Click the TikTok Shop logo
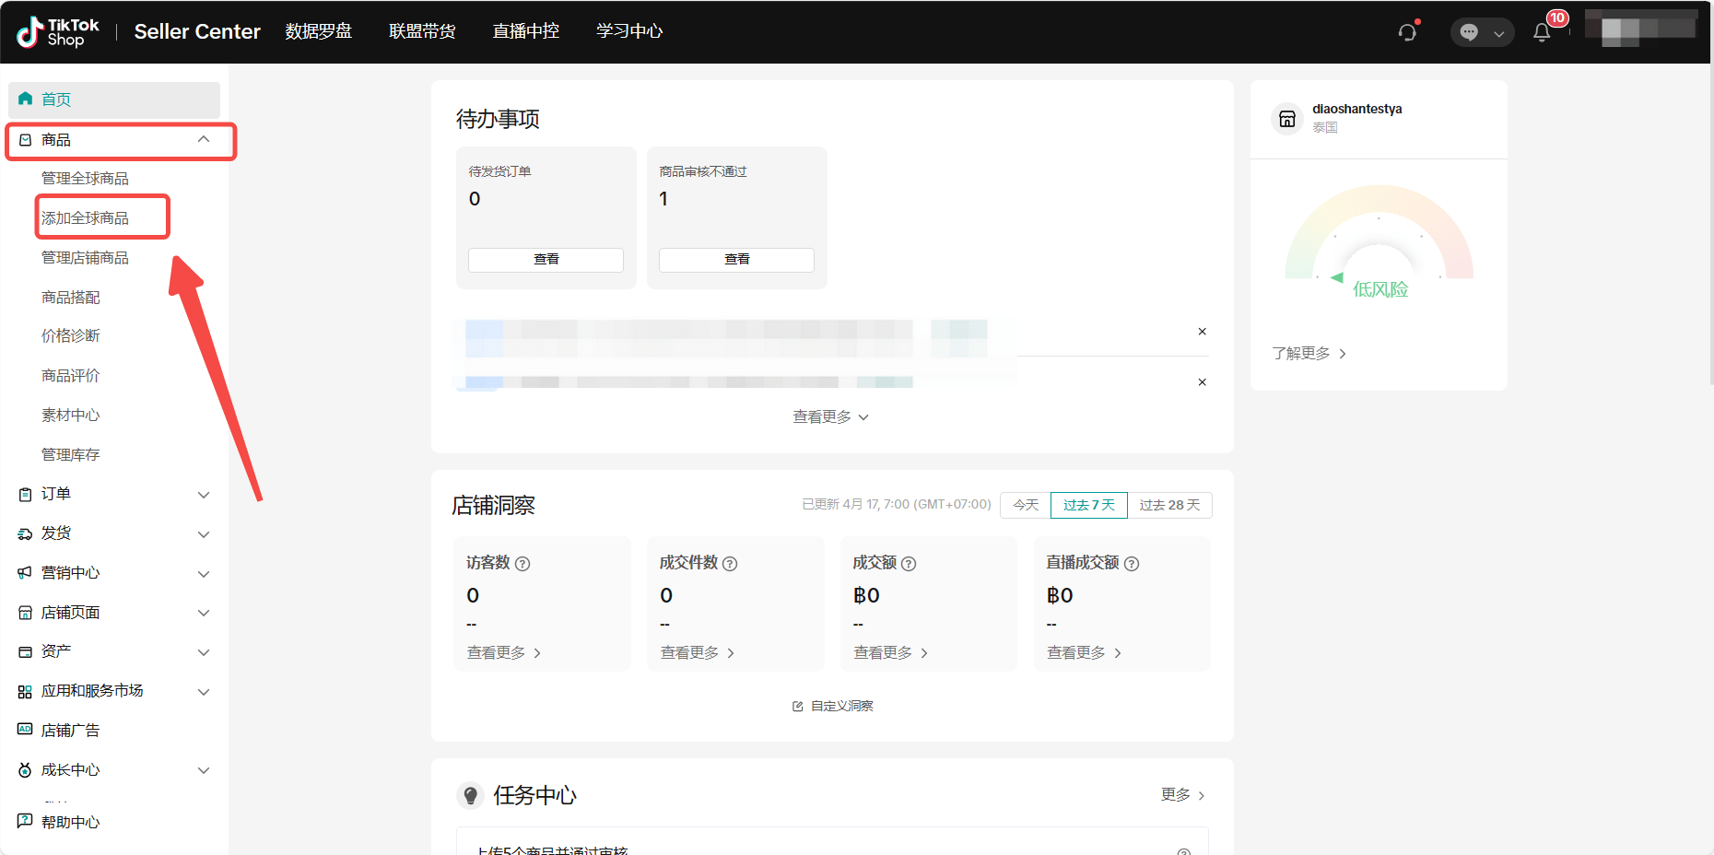Screen dimensions: 1714x855 click(55, 30)
